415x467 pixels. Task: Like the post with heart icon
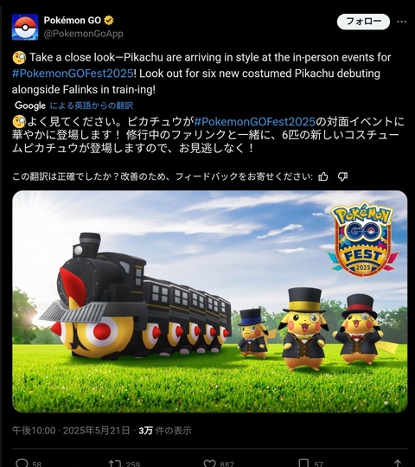click(x=209, y=463)
